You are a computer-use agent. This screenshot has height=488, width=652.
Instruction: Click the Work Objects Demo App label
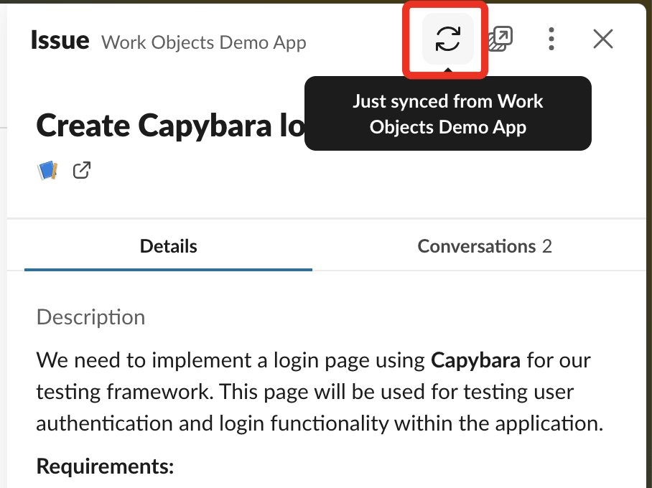tap(203, 42)
